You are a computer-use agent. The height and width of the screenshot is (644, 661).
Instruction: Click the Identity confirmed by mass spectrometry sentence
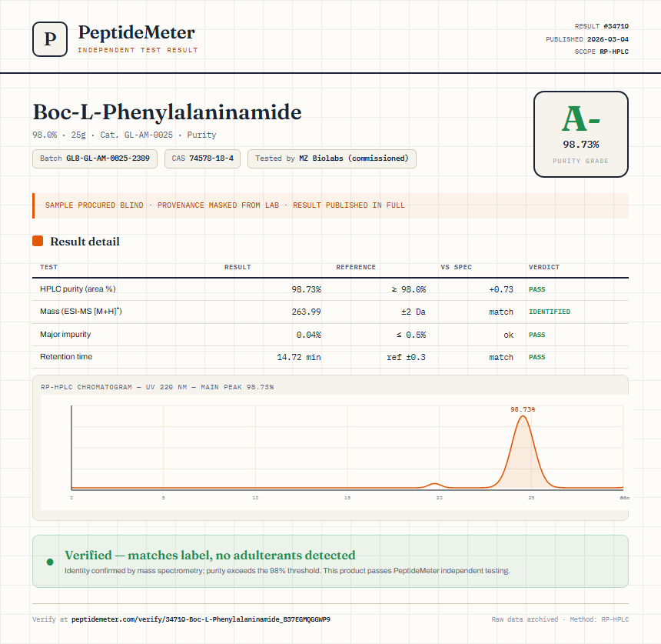click(x=287, y=571)
